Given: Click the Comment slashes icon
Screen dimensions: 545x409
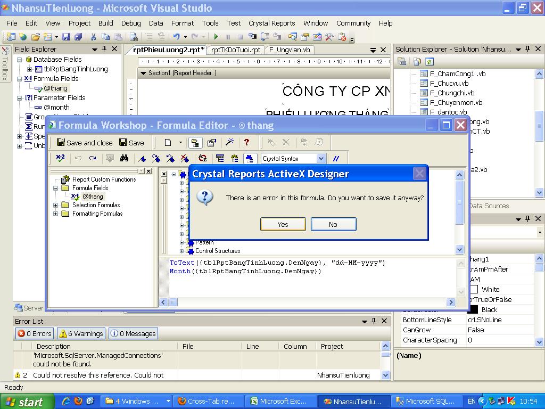Looking at the screenshot, I should point(336,159).
